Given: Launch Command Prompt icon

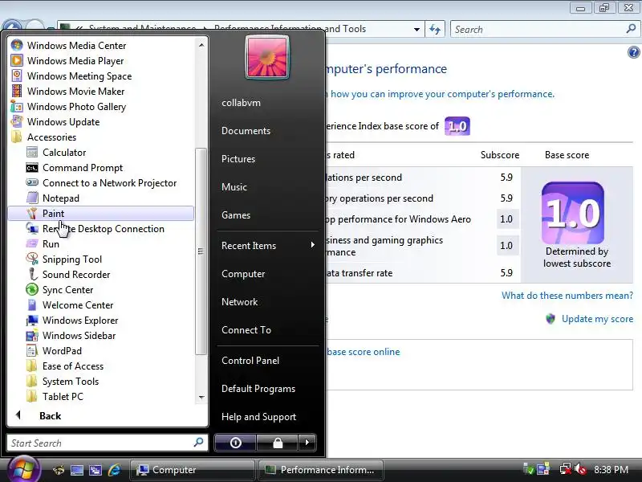Looking at the screenshot, I should (x=32, y=168).
